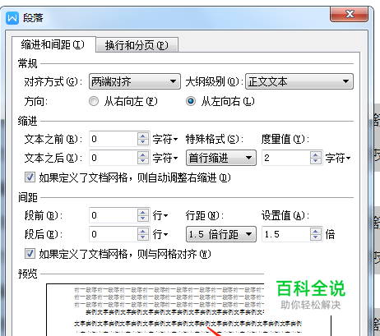Select 从右向左 direction radio button
Image resolution: width=380 pixels, height=336 pixels.
tap(94, 102)
